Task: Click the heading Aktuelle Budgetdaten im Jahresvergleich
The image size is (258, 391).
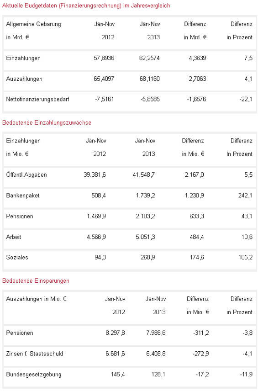Action: (x=86, y=6)
